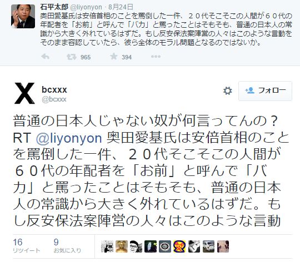Open the more options ellipsis on the top tweet
This screenshot has height=262, width=300.
click(156, 57)
